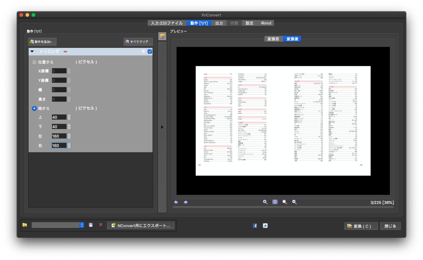The image size is (423, 260).
Task: Click the folder icon to load a script
Action: tap(25, 225)
